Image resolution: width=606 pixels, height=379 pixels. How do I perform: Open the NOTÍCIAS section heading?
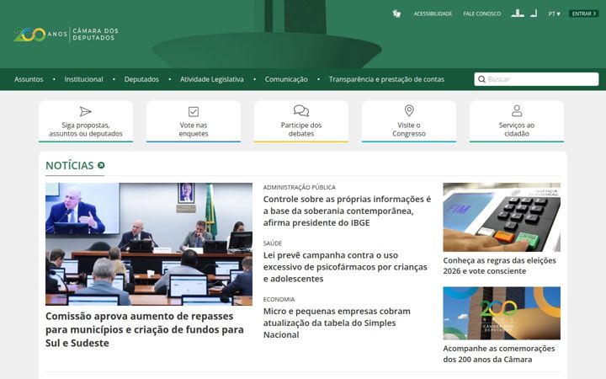pyautogui.click(x=70, y=166)
